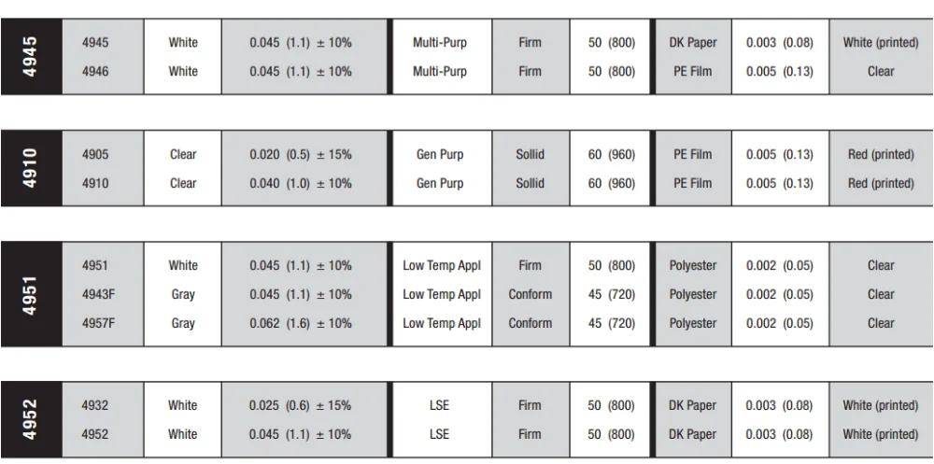Select PE Film liner in the 4946 row

(693, 71)
